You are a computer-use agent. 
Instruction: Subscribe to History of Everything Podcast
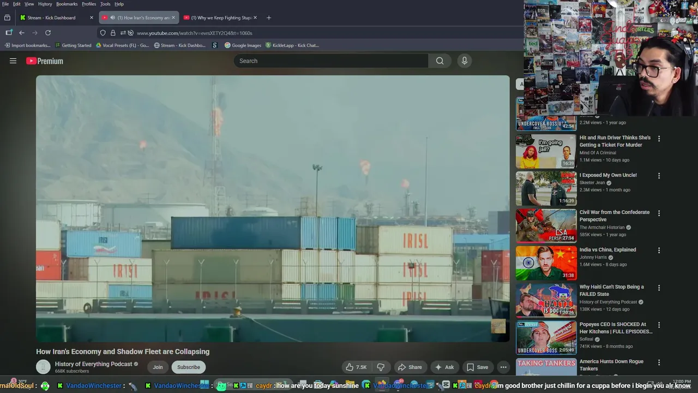(x=189, y=367)
